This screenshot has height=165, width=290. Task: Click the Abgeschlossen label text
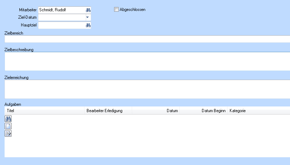click(132, 10)
